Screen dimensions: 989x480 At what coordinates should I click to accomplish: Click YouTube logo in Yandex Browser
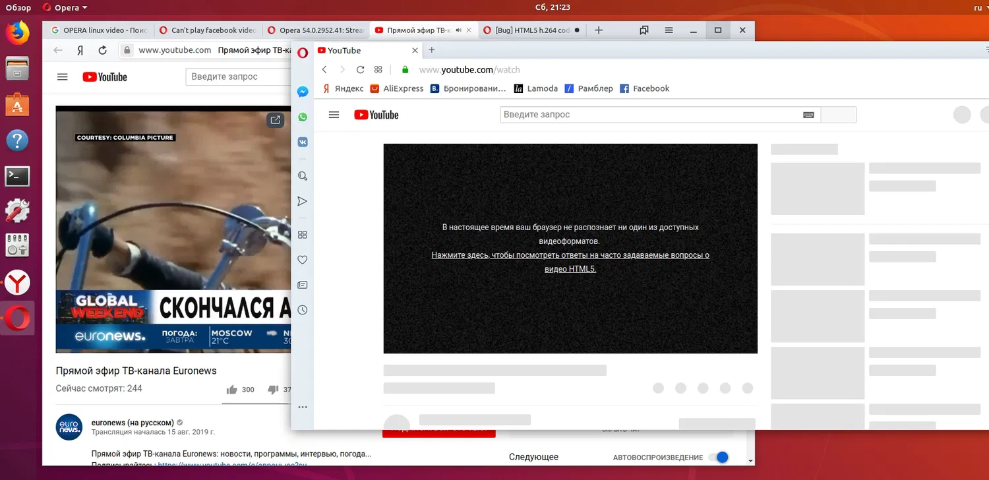[105, 77]
